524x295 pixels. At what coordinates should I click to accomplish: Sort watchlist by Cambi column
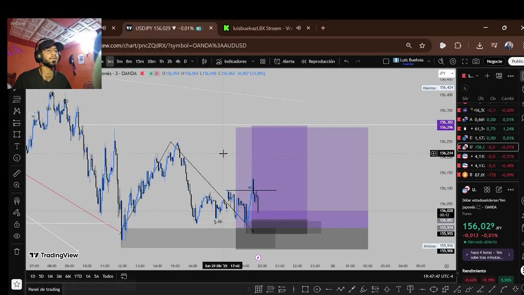tap(507, 98)
